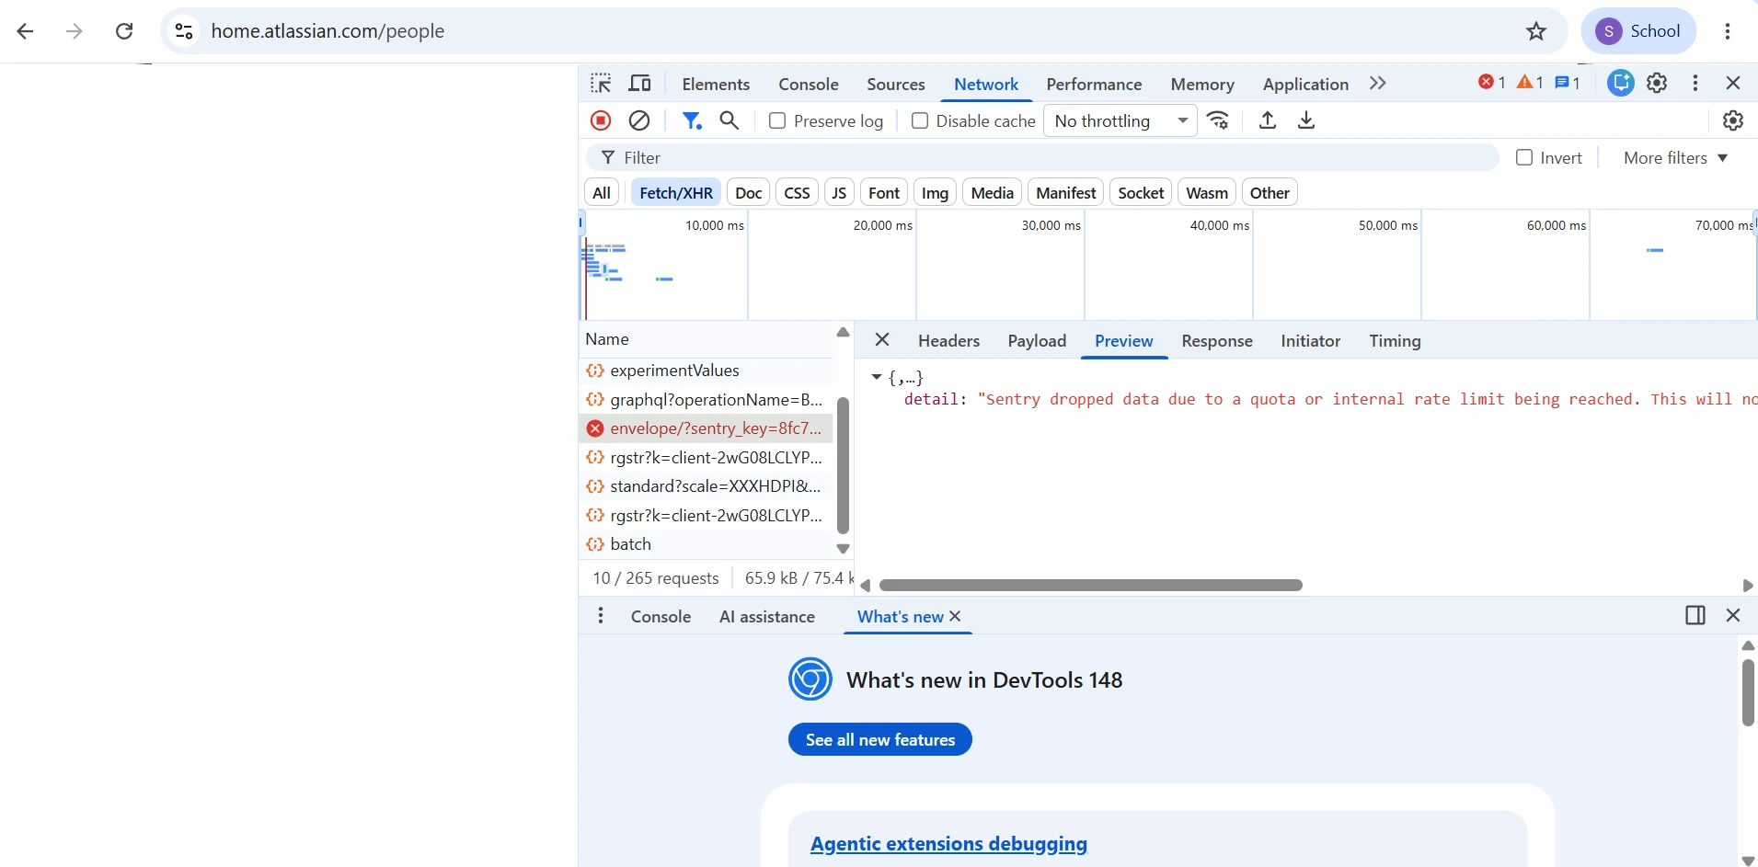Screen dimensions: 1758x867
Task: Select the standard?scale=XXXHDPI request
Action: [x=707, y=486]
